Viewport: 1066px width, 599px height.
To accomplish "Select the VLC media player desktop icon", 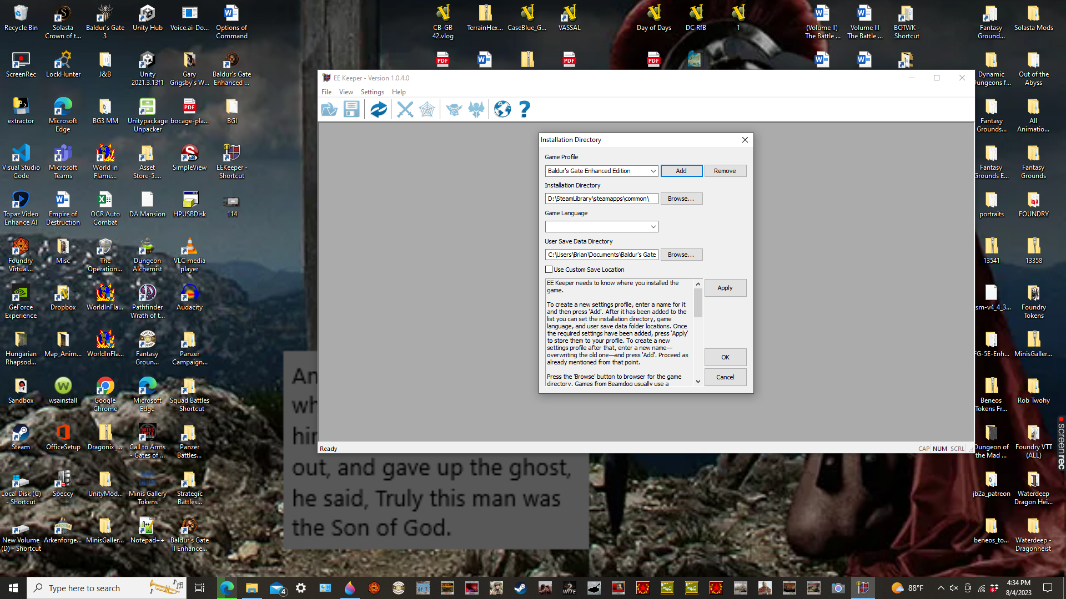I will [x=189, y=255].
